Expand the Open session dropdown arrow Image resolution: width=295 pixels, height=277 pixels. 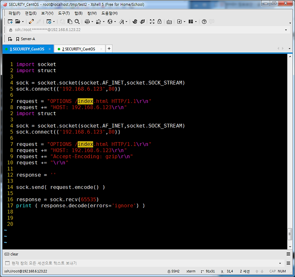[23, 22]
